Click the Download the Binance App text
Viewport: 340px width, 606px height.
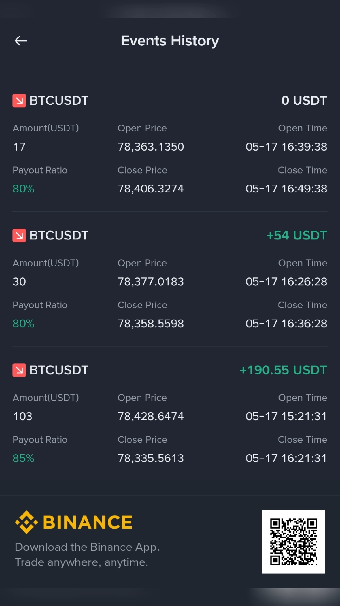87,547
